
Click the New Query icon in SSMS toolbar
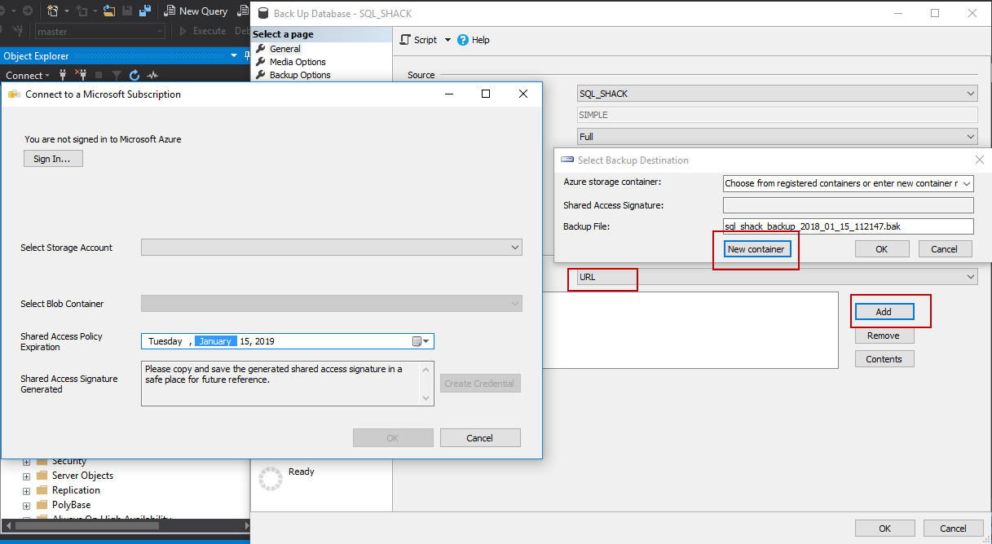pos(170,11)
